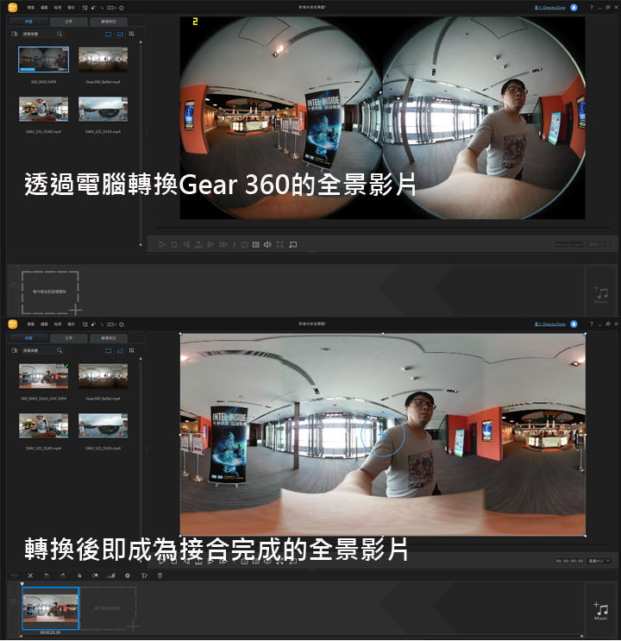
Task: Click the undo arrow in the upper window toolbar
Action: (93, 8)
